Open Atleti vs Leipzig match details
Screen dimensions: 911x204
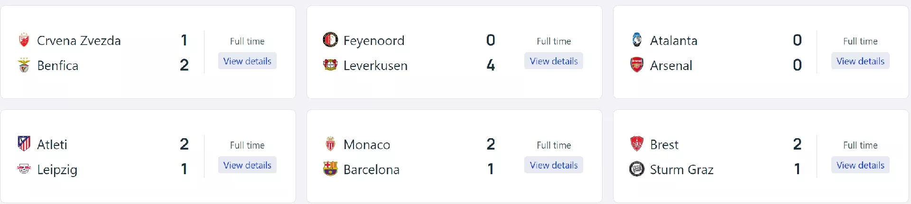[x=247, y=165]
